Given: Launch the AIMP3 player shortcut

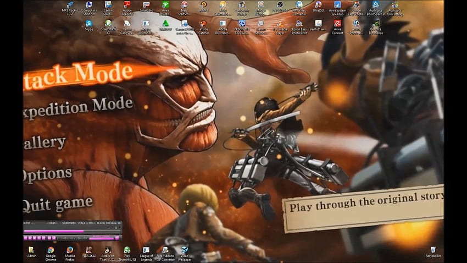Looking at the screenshot, I should click(204, 7).
